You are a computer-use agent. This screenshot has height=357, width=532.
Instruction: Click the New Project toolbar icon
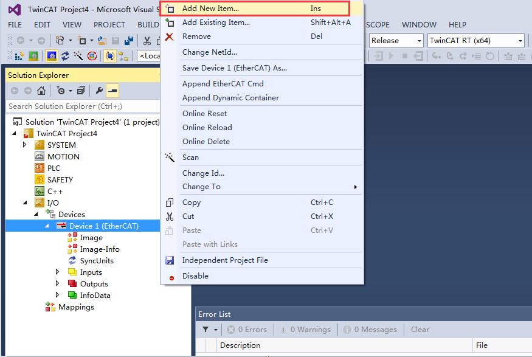click(x=60, y=40)
